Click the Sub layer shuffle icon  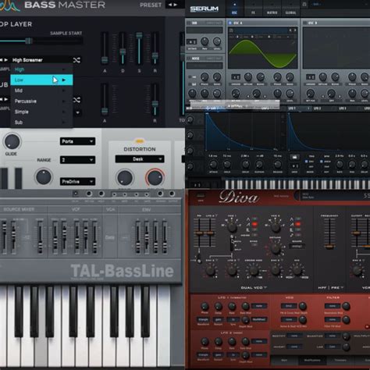click(76, 100)
